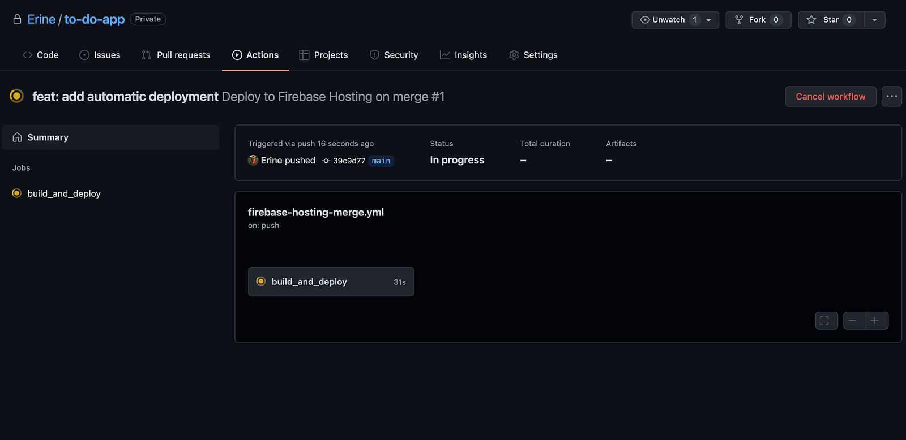The width and height of the screenshot is (906, 440).
Task: Open the workflow run more options menu
Action: (892, 97)
